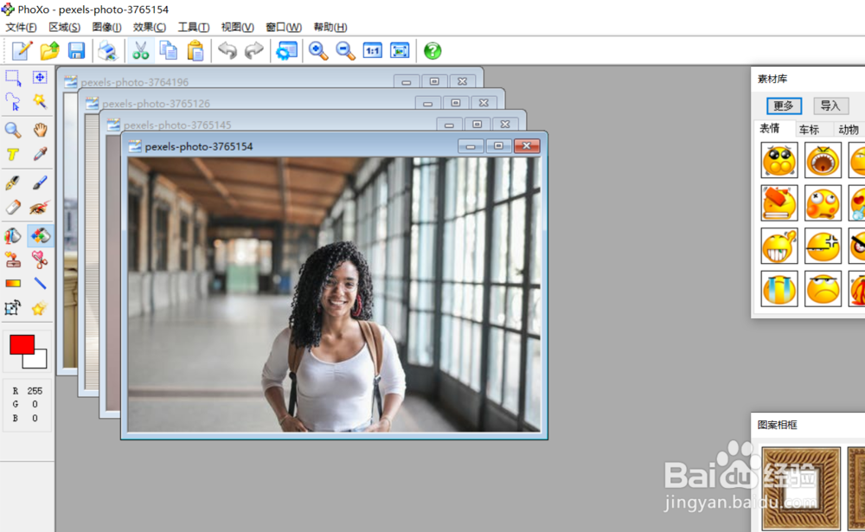Open the 效果(C) menu
The height and width of the screenshot is (532, 865).
point(149,27)
